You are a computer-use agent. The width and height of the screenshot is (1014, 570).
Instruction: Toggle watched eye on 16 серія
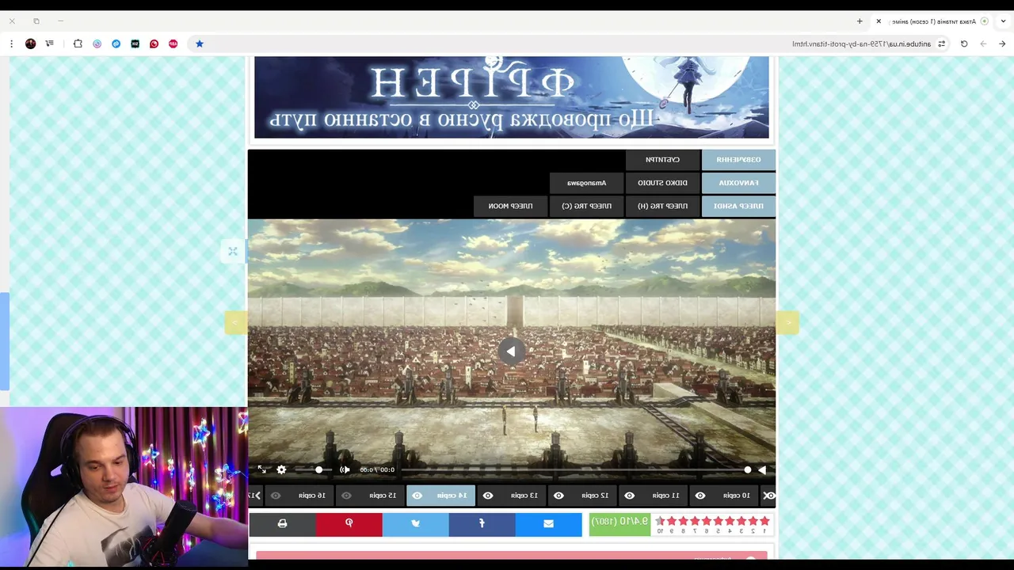pyautogui.click(x=276, y=496)
